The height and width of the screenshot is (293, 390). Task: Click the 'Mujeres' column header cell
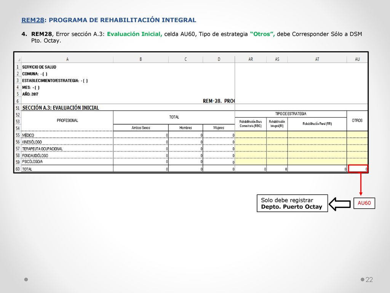219,127
